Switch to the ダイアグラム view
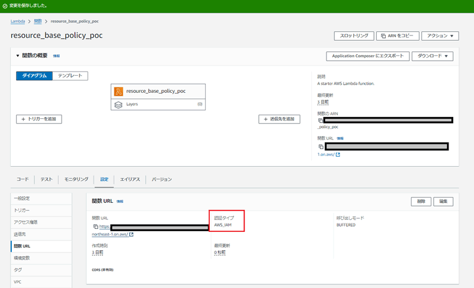474x288 pixels. [34, 76]
